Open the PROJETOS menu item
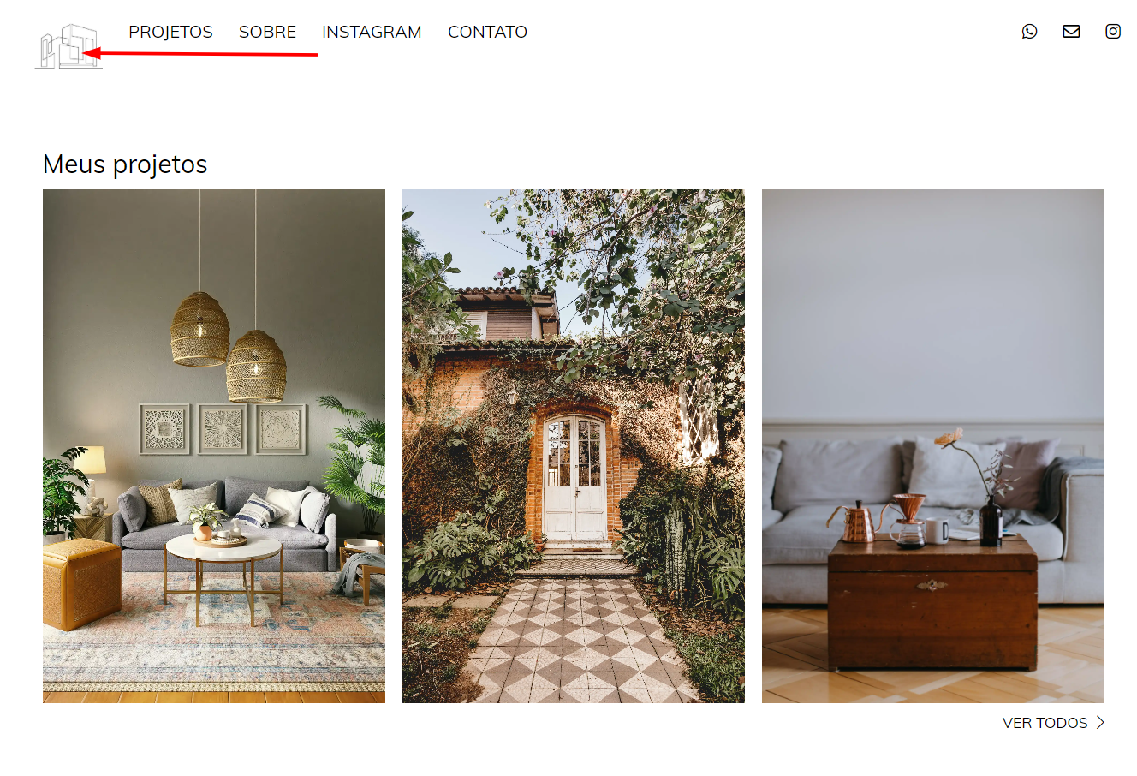The image size is (1137, 776). pyautogui.click(x=170, y=32)
